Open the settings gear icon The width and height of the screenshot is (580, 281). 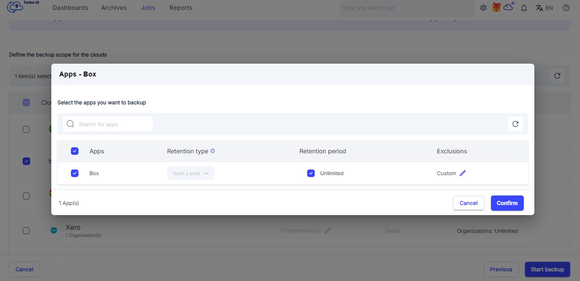tap(483, 8)
